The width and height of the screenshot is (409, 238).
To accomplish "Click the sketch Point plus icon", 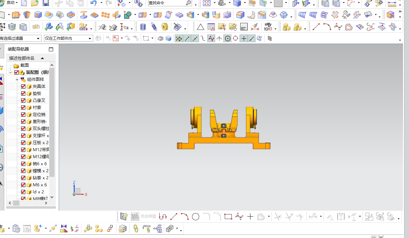I will (250, 216).
